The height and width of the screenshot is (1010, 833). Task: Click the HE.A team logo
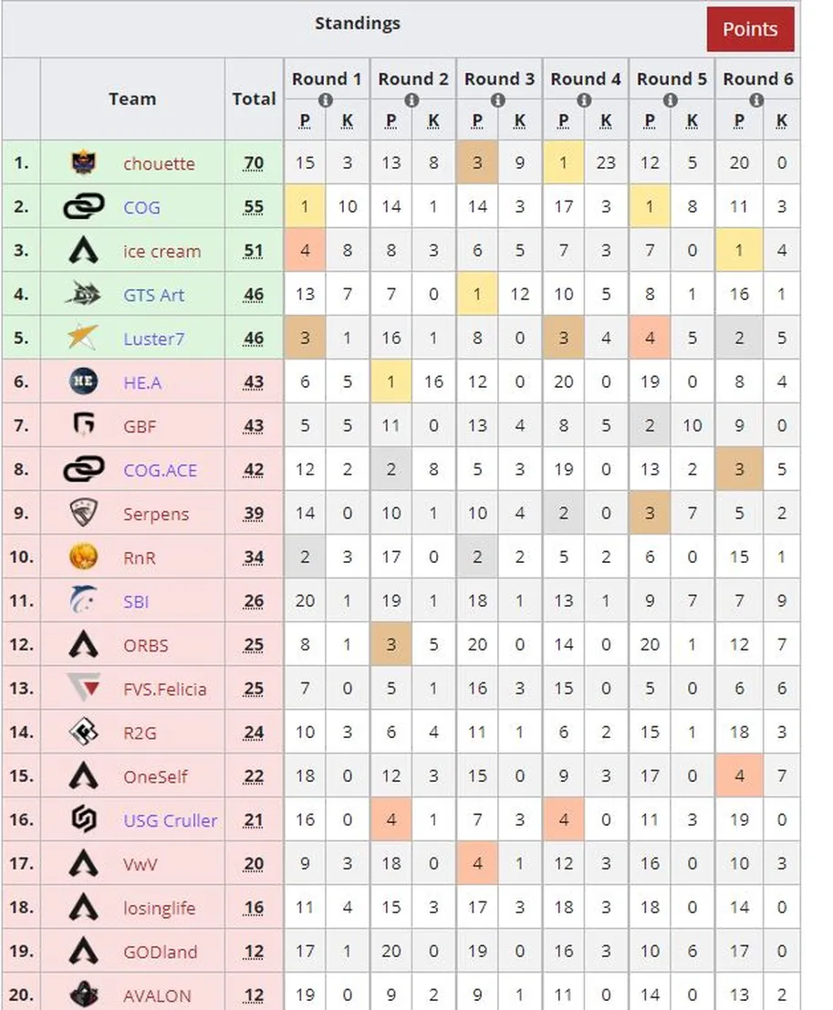83,382
